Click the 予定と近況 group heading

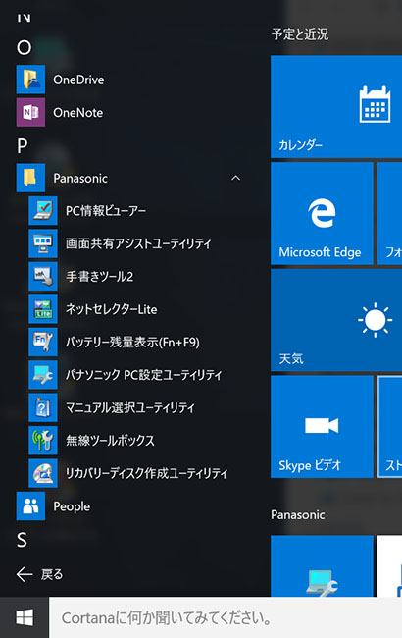point(300,34)
